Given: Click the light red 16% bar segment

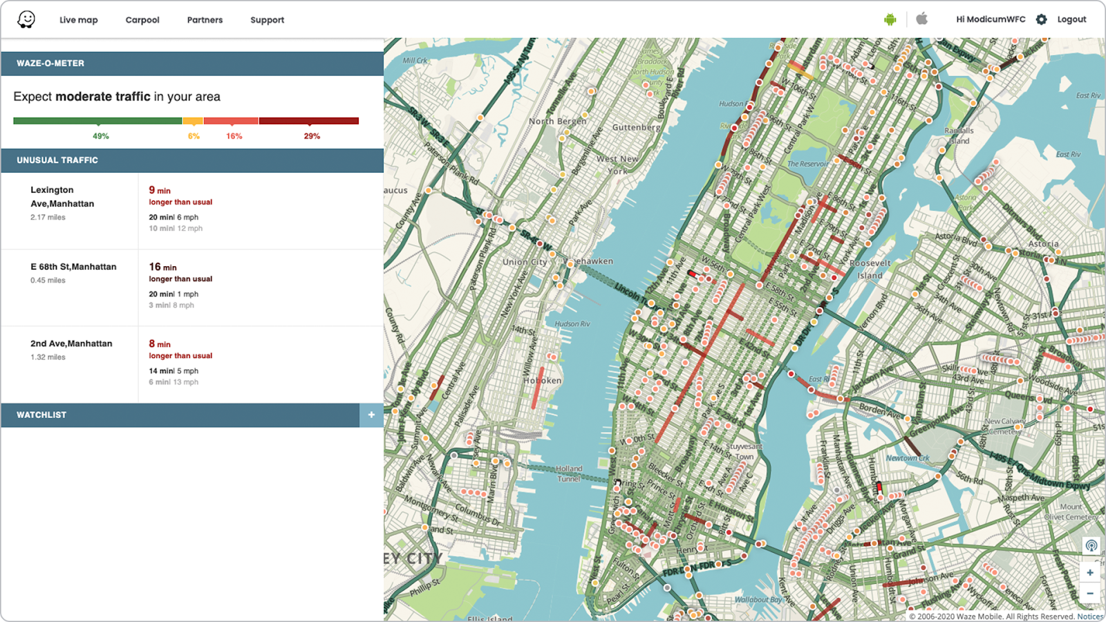Looking at the screenshot, I should coord(231,121).
